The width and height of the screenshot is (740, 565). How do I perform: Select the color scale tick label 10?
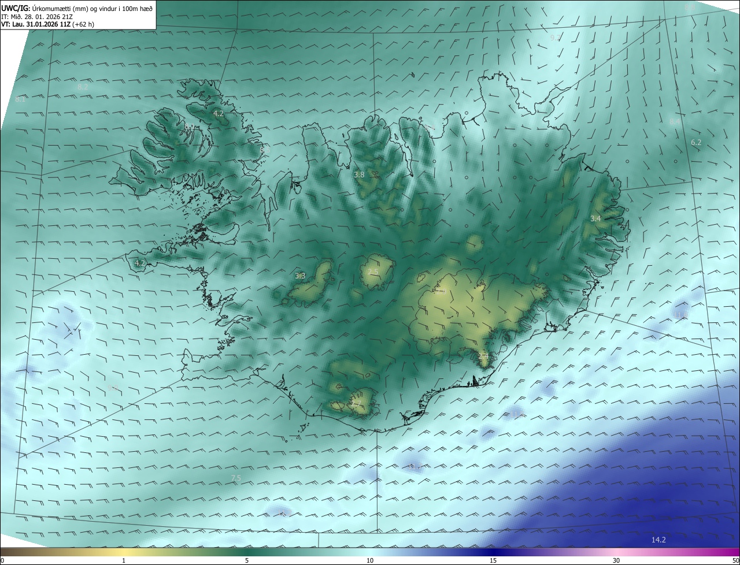click(370, 560)
